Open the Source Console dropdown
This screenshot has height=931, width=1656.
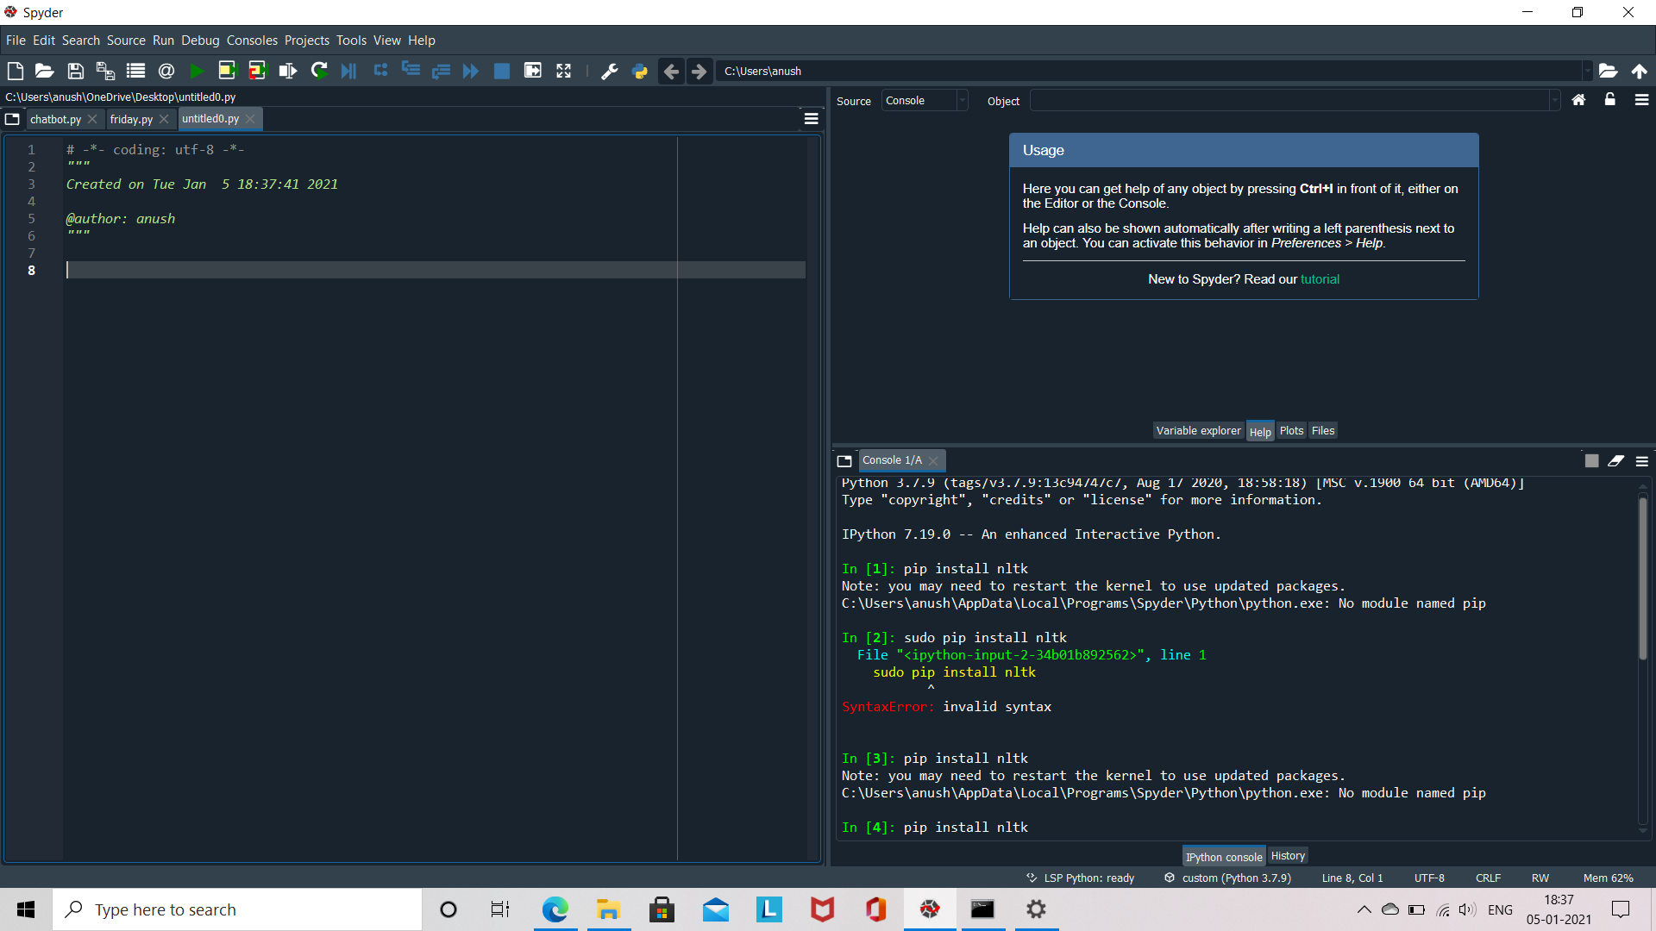click(925, 101)
